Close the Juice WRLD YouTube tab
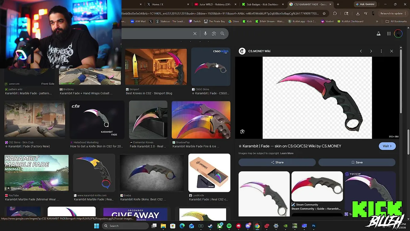The height and width of the screenshot is (231, 410). (x=235, y=4)
